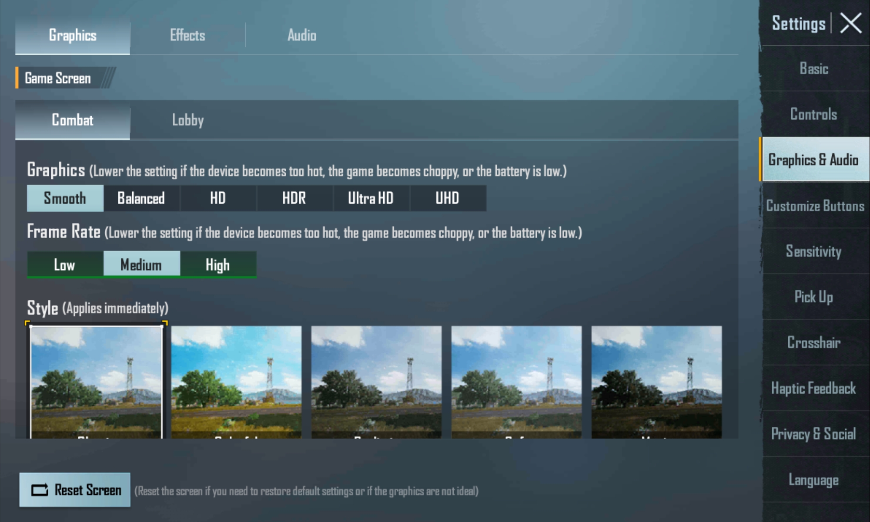Viewport: 870px width, 522px height.
Task: Open the Language settings entry
Action: coord(814,479)
